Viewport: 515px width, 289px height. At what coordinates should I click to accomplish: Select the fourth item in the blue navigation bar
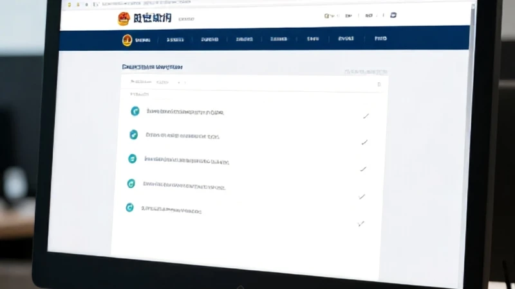245,39
